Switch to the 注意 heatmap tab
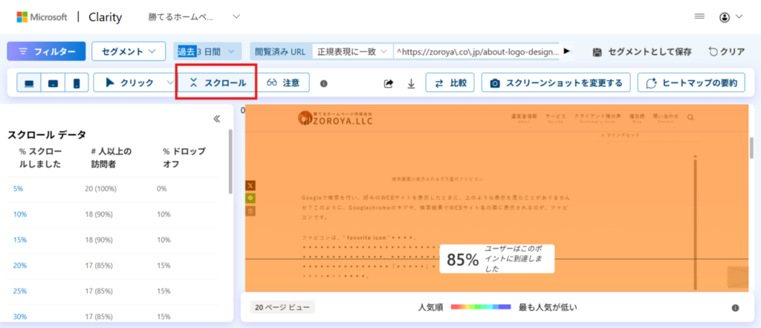 (x=283, y=83)
